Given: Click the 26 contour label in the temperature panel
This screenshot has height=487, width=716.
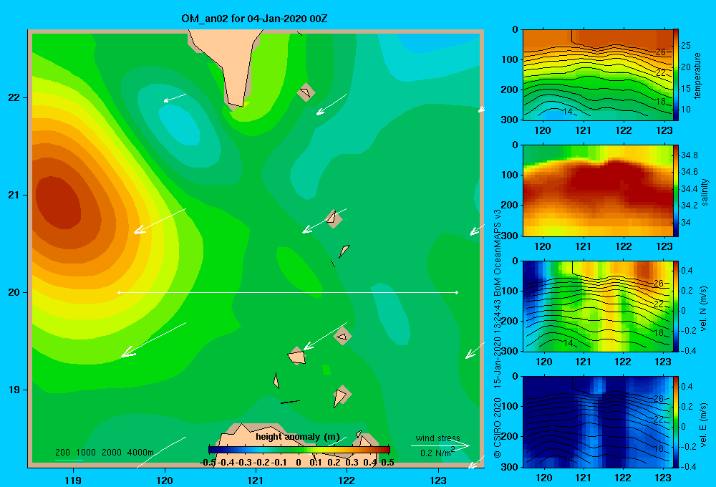Looking at the screenshot, I should 661,52.
